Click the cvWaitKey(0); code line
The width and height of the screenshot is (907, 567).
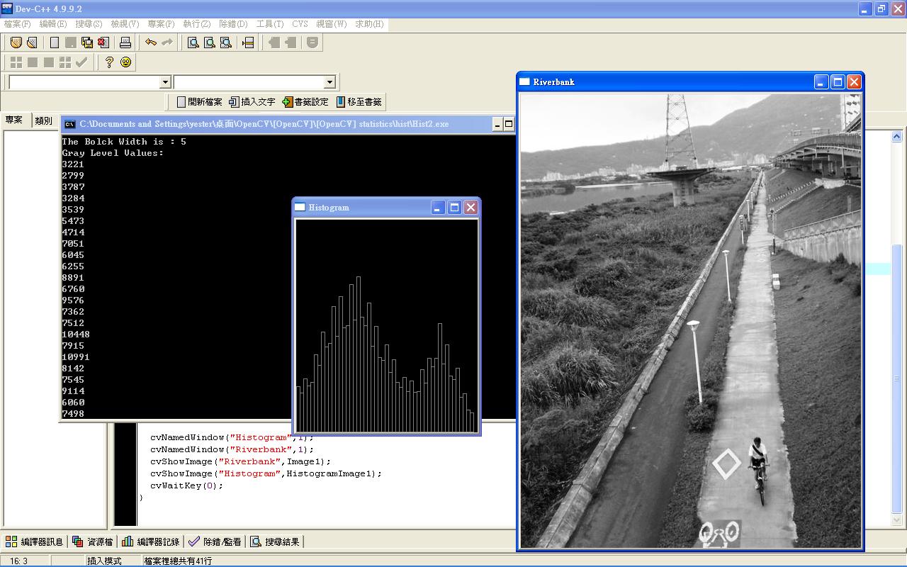pos(187,485)
